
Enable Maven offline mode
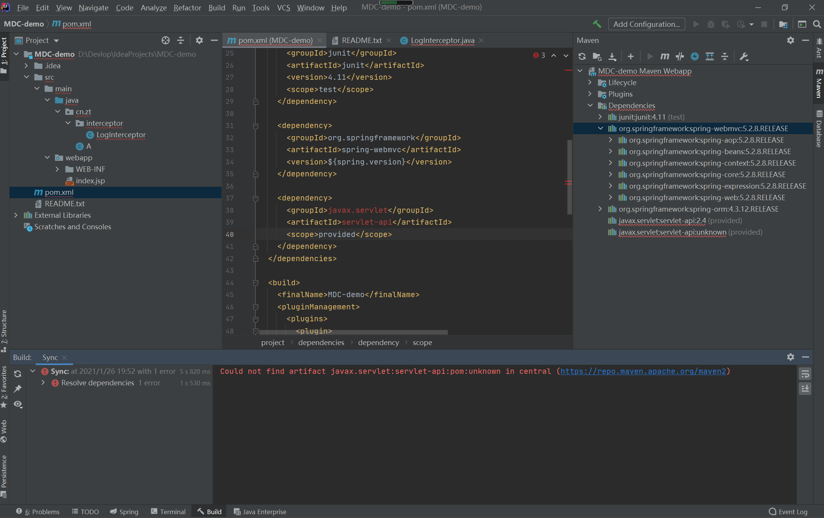(695, 56)
